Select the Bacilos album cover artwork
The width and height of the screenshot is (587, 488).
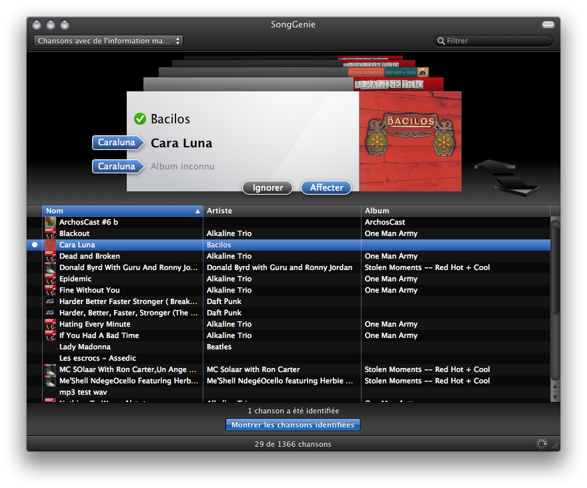tap(410, 141)
